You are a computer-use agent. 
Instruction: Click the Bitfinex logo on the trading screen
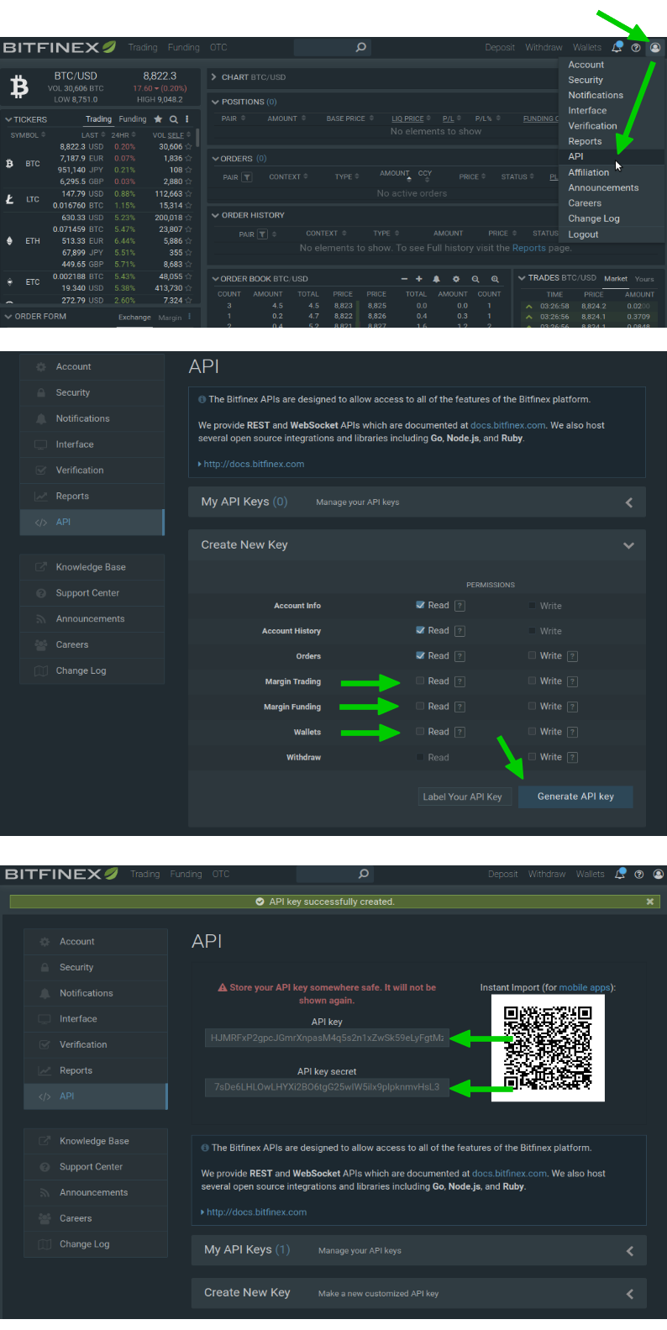60,47
